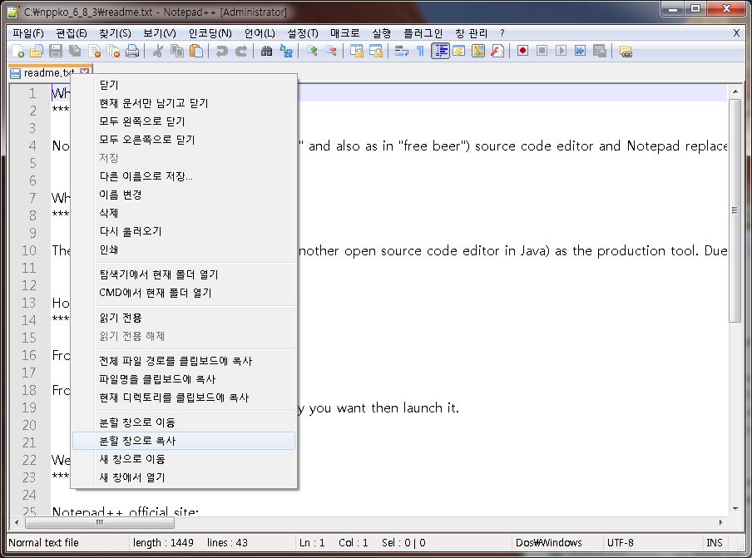Screen dimensions: 752x558
Task: Choose CMD에서 현재 폴더 열기
Action: (184, 293)
